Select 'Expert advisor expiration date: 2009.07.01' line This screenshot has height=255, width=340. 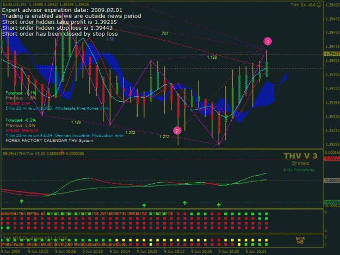62,10
